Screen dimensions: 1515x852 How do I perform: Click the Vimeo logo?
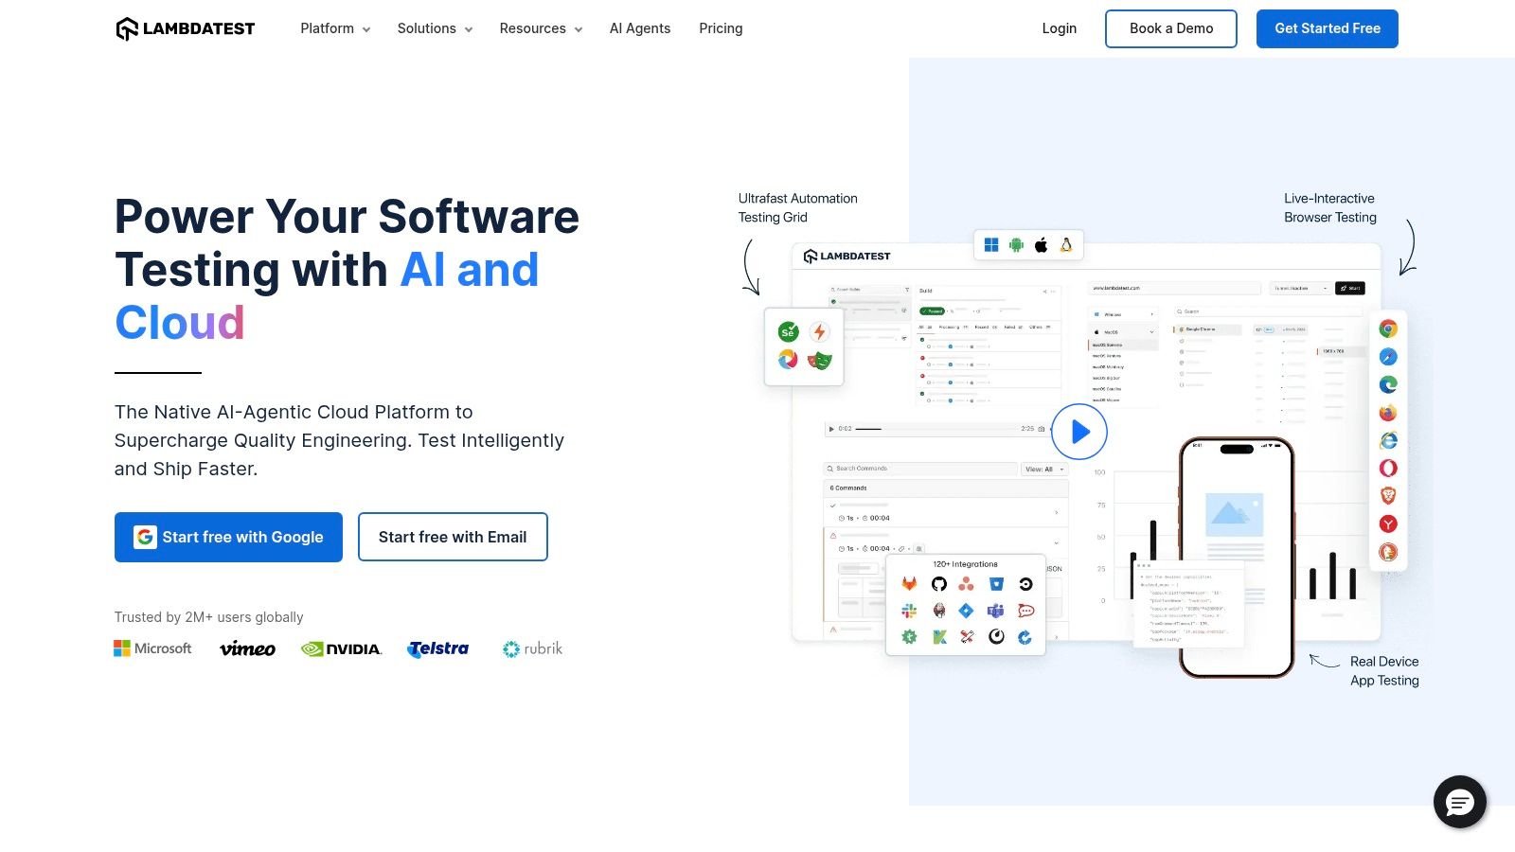point(247,648)
